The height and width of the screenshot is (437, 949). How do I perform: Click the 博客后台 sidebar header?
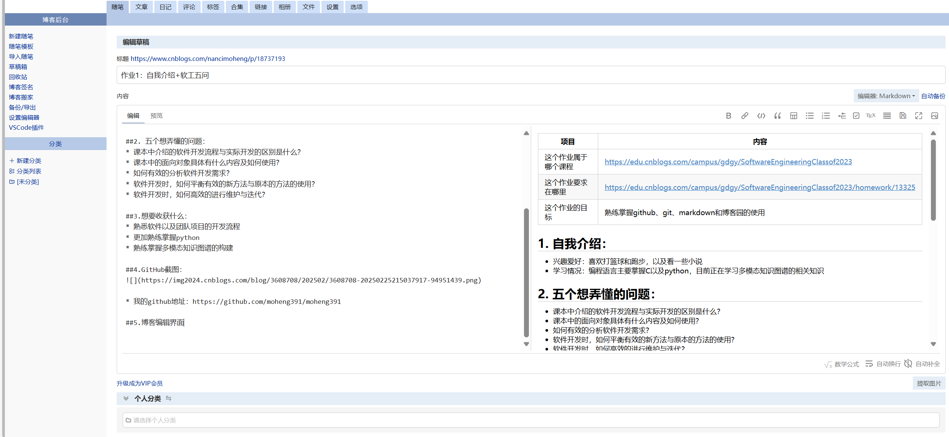click(x=55, y=20)
